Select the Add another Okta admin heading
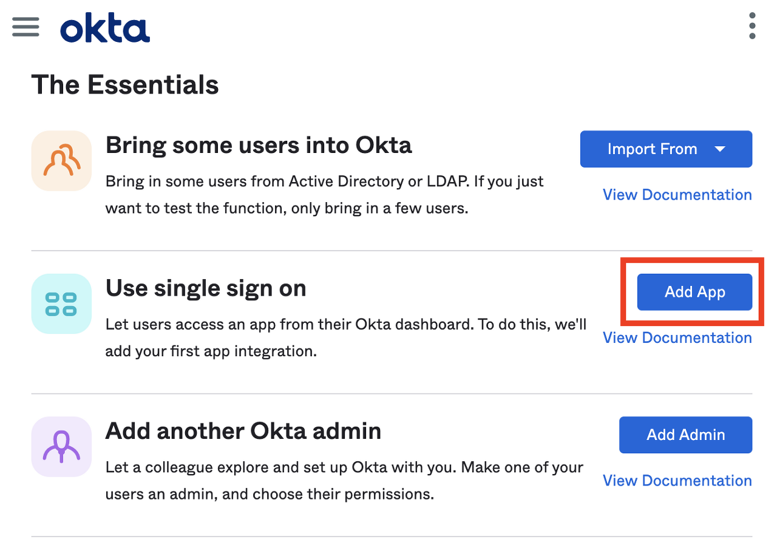Image resolution: width=777 pixels, height=545 pixels. click(243, 431)
